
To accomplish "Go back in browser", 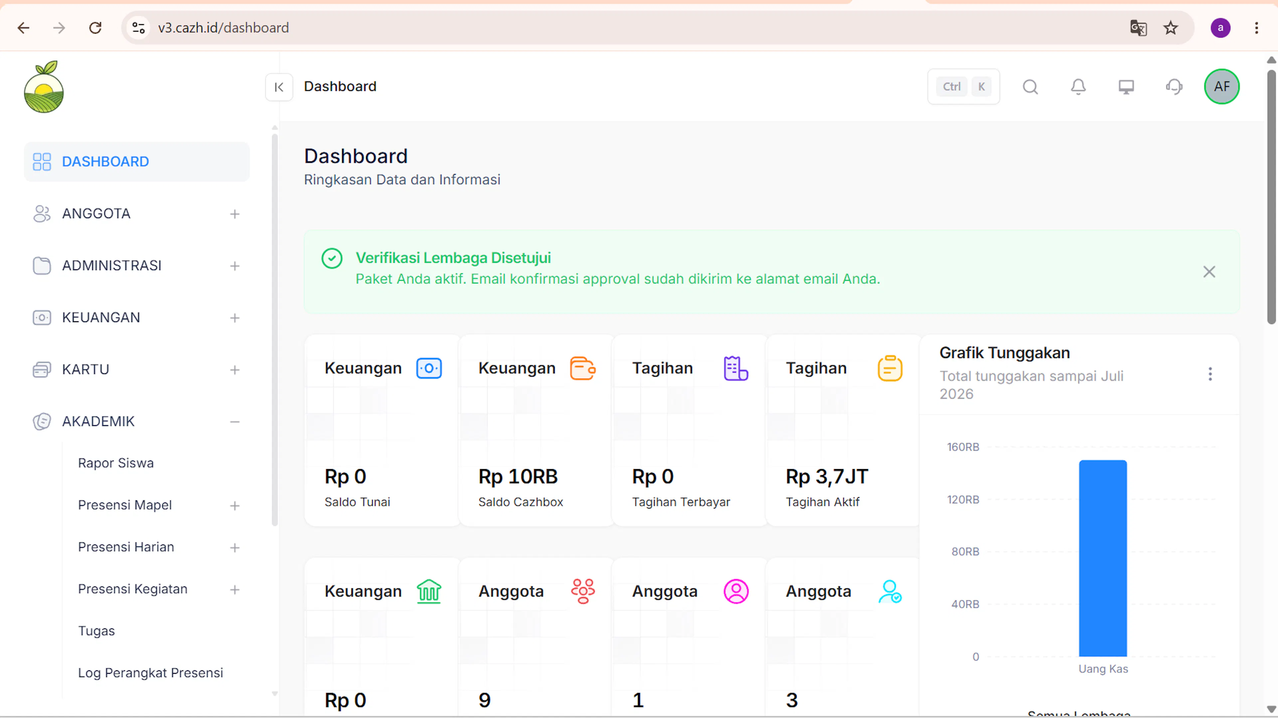I will coord(23,28).
